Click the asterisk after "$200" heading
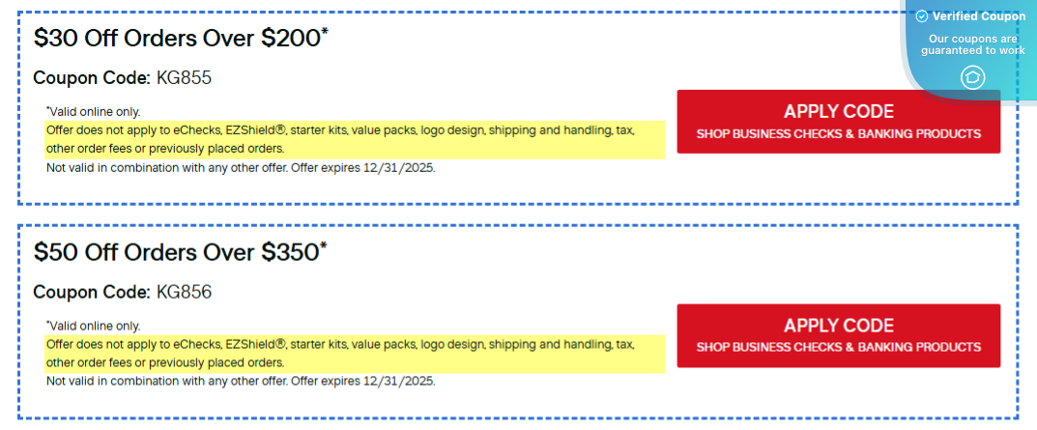Image resolution: width=1037 pixels, height=430 pixels. pos(324,33)
